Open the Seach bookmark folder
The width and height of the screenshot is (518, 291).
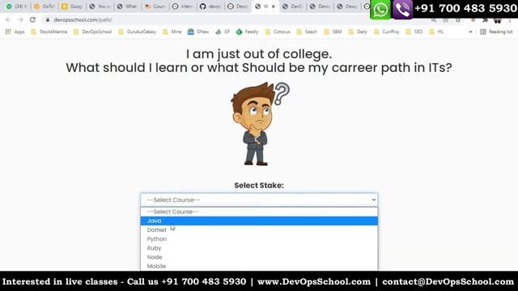coord(307,32)
